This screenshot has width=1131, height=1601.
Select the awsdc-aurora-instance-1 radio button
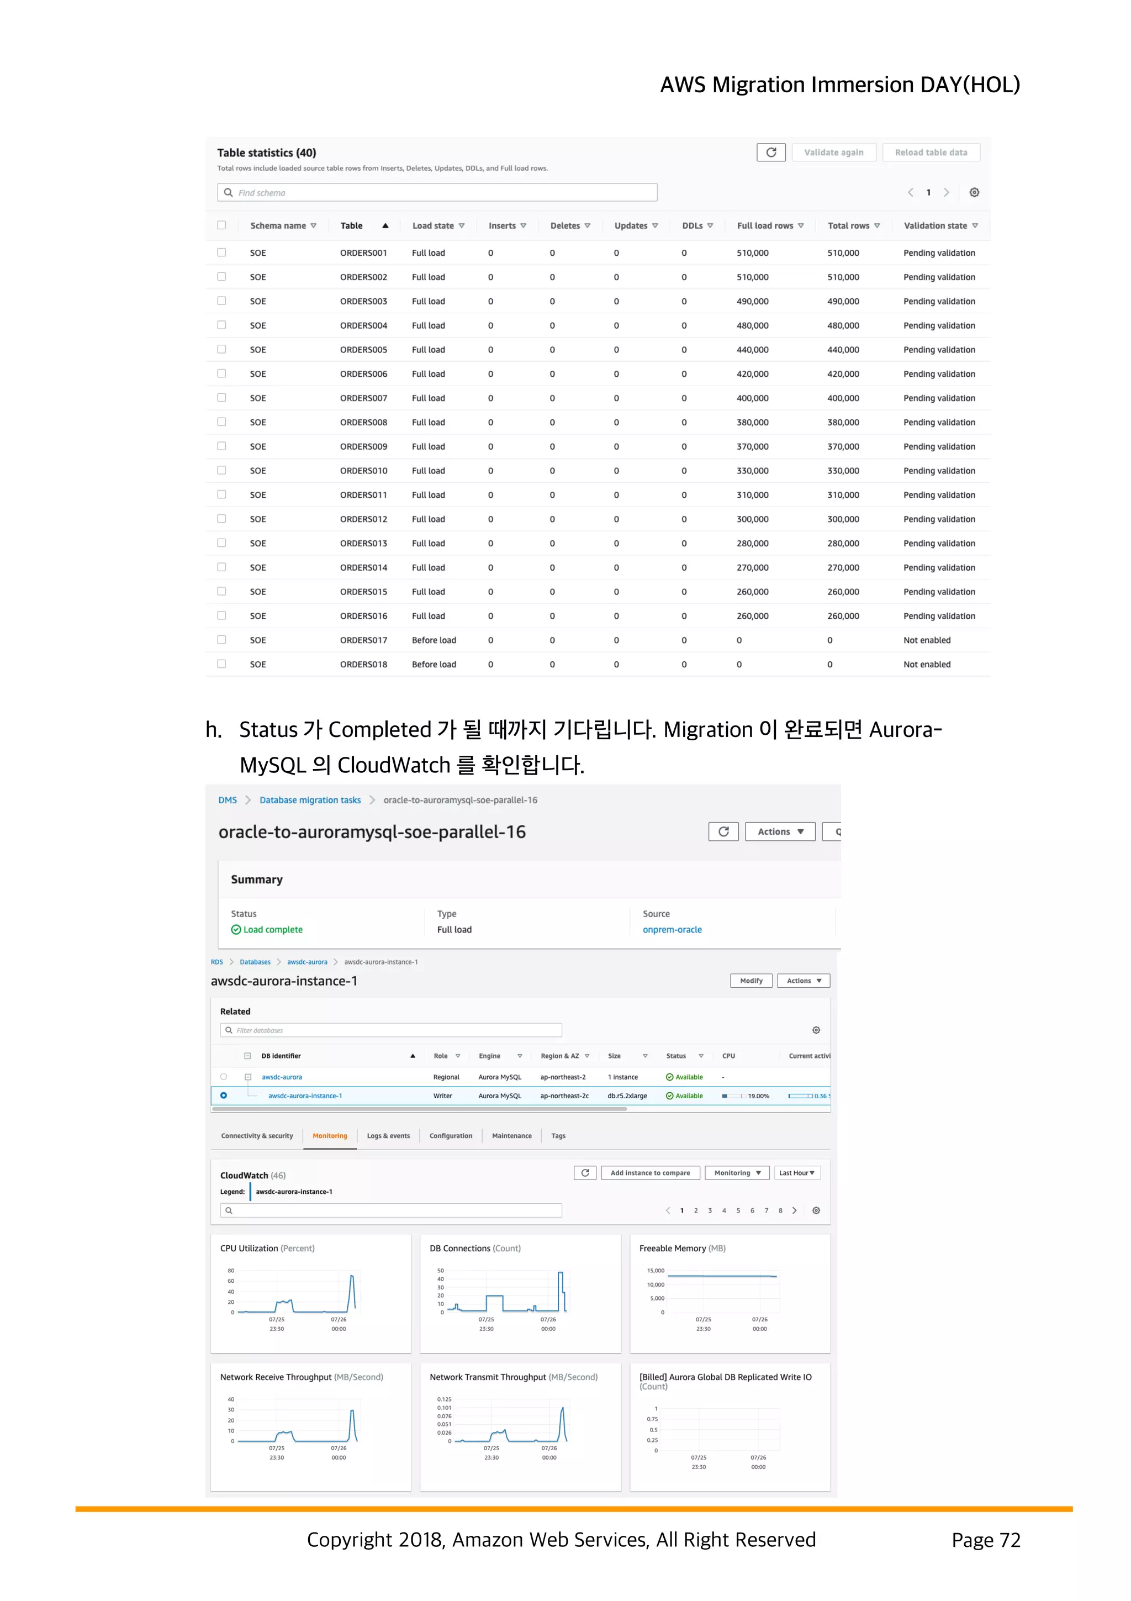(x=224, y=1096)
